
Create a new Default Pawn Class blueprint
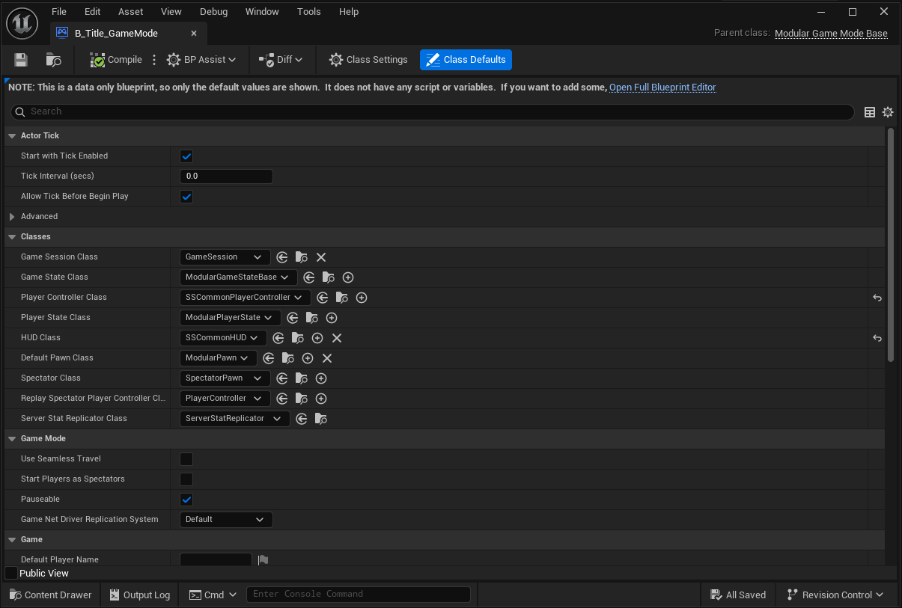308,358
